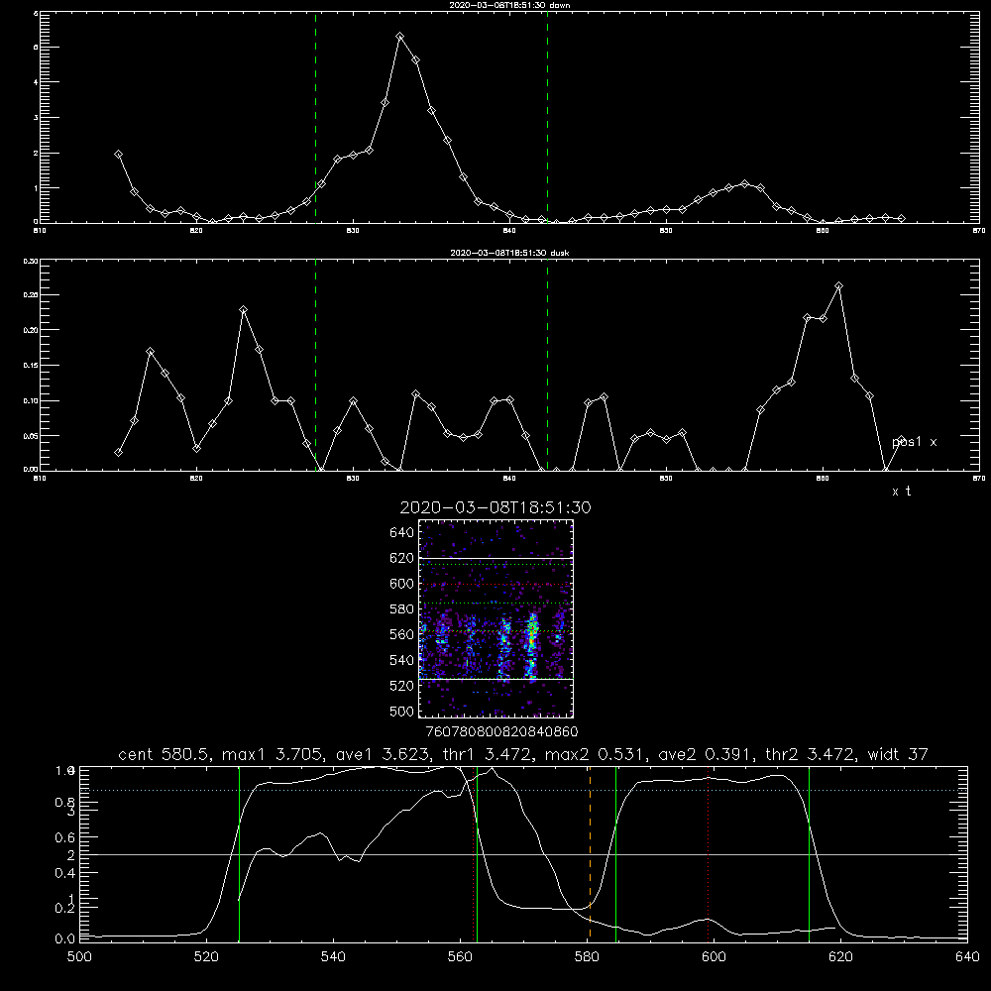Click the spectrogram y-axis label '540'

(x=402, y=660)
